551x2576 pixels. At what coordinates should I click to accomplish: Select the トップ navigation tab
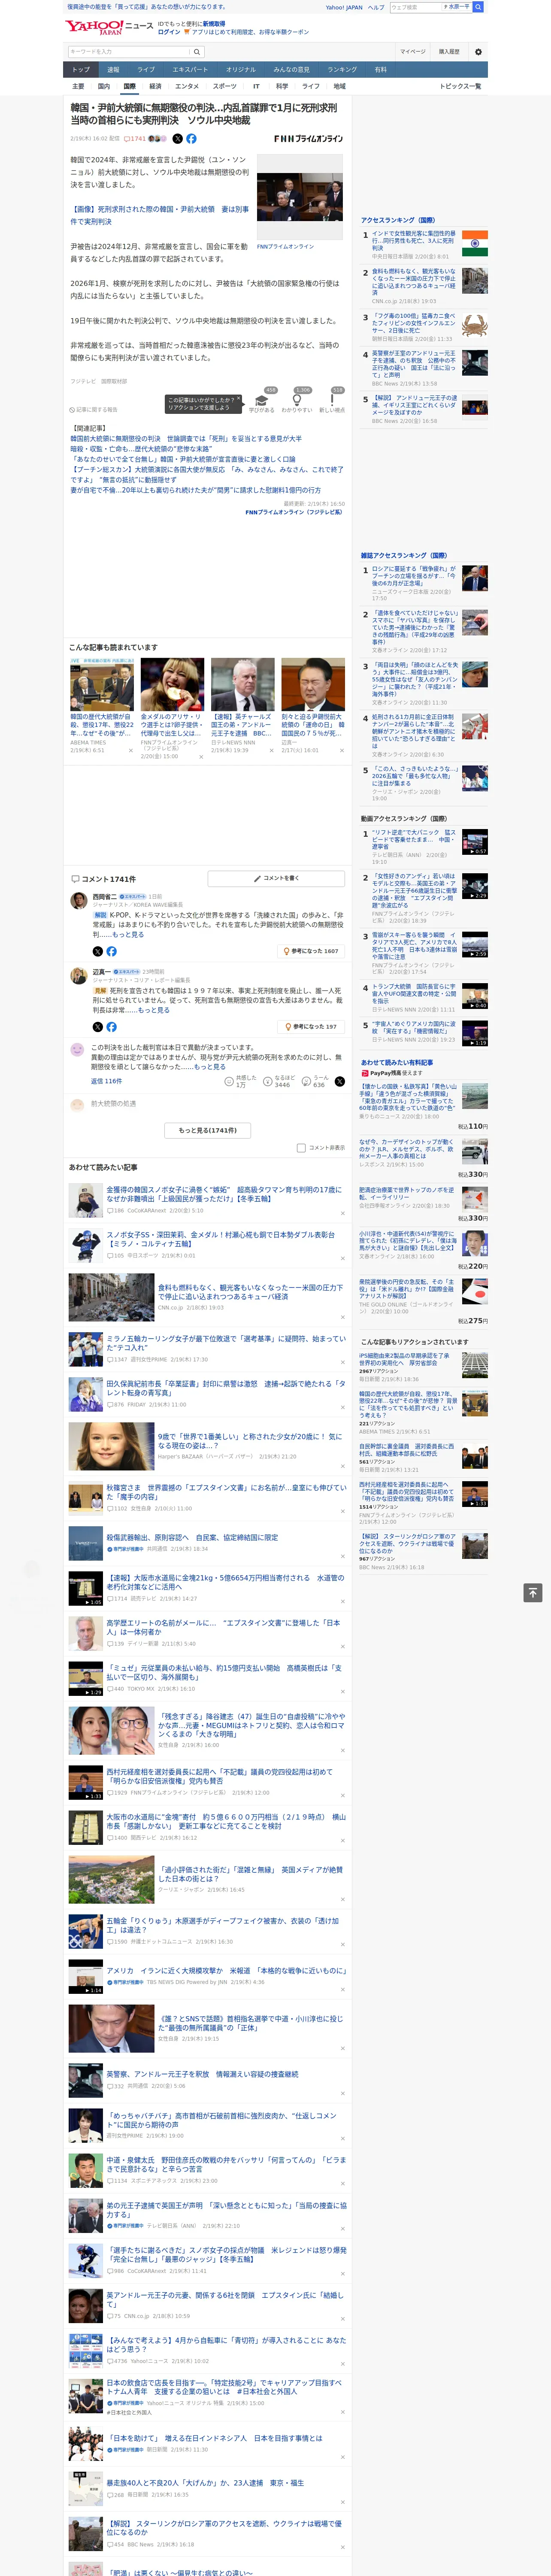[81, 70]
